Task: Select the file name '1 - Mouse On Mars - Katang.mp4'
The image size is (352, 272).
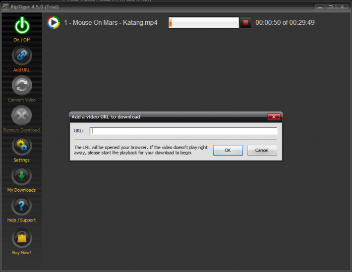Action: click(x=111, y=23)
